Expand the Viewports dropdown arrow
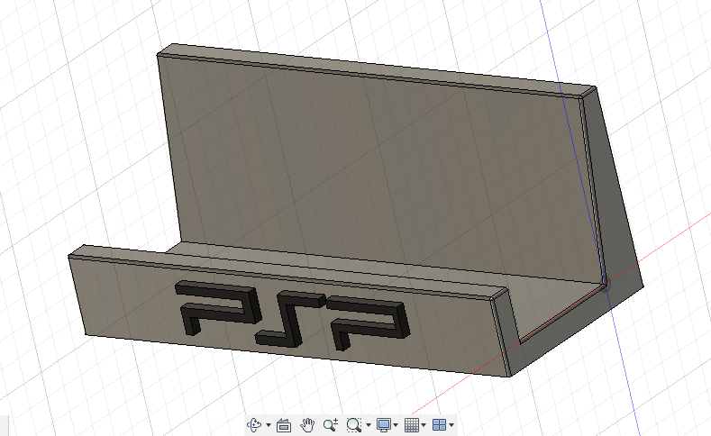The width and height of the screenshot is (711, 436). click(451, 425)
